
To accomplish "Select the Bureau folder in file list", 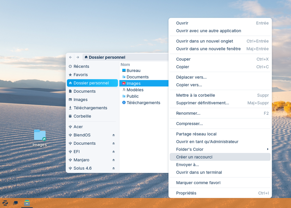I will 133,70.
